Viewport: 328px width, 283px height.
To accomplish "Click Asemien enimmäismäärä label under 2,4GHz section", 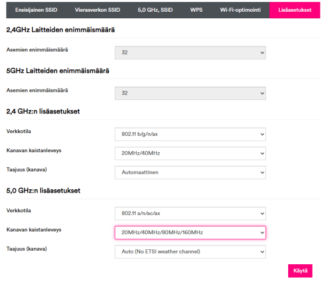I will 37,50.
